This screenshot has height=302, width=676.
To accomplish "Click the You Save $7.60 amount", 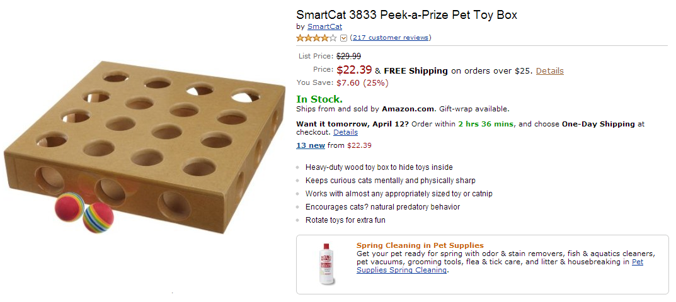I will [x=349, y=82].
